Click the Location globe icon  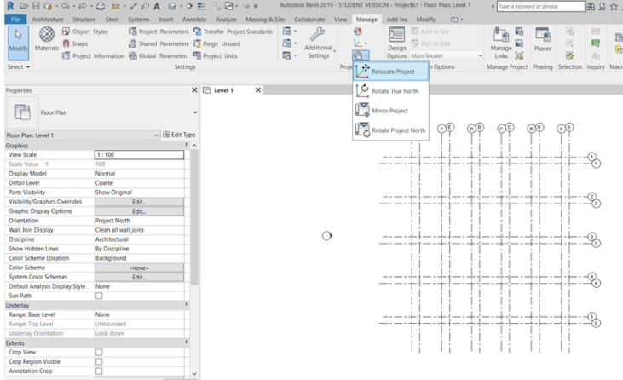[x=358, y=32]
